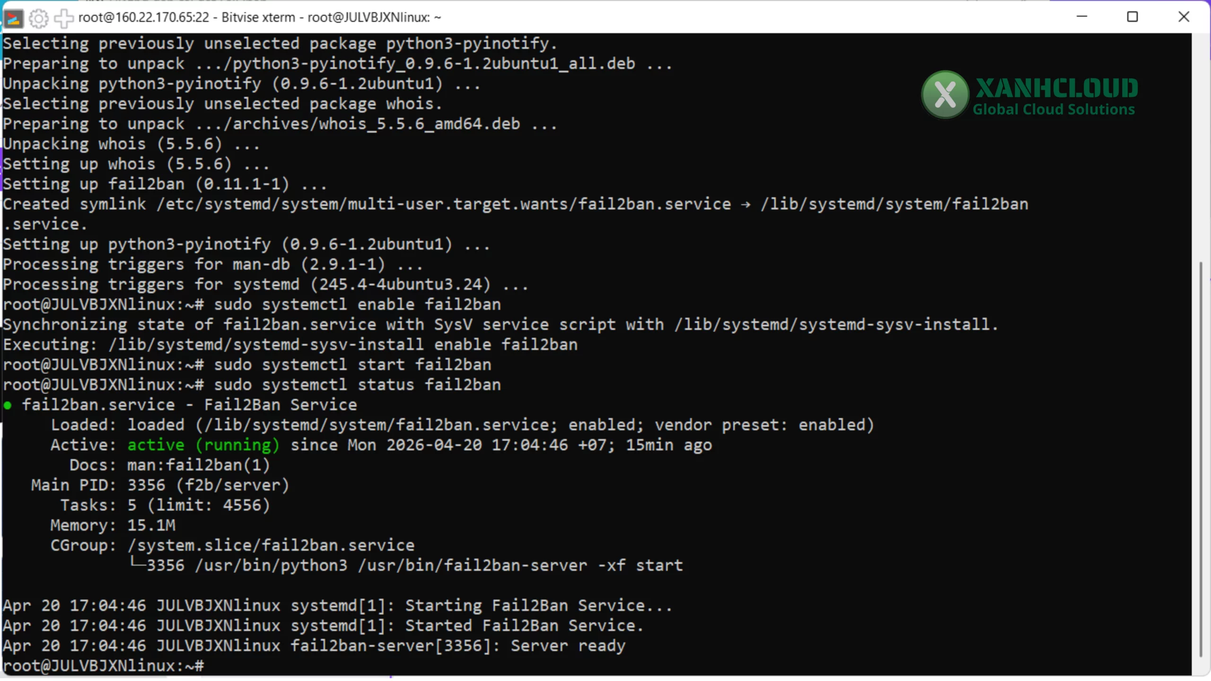The image size is (1211, 681).
Task: Click the green fail2ban service status dot
Action: click(x=8, y=405)
